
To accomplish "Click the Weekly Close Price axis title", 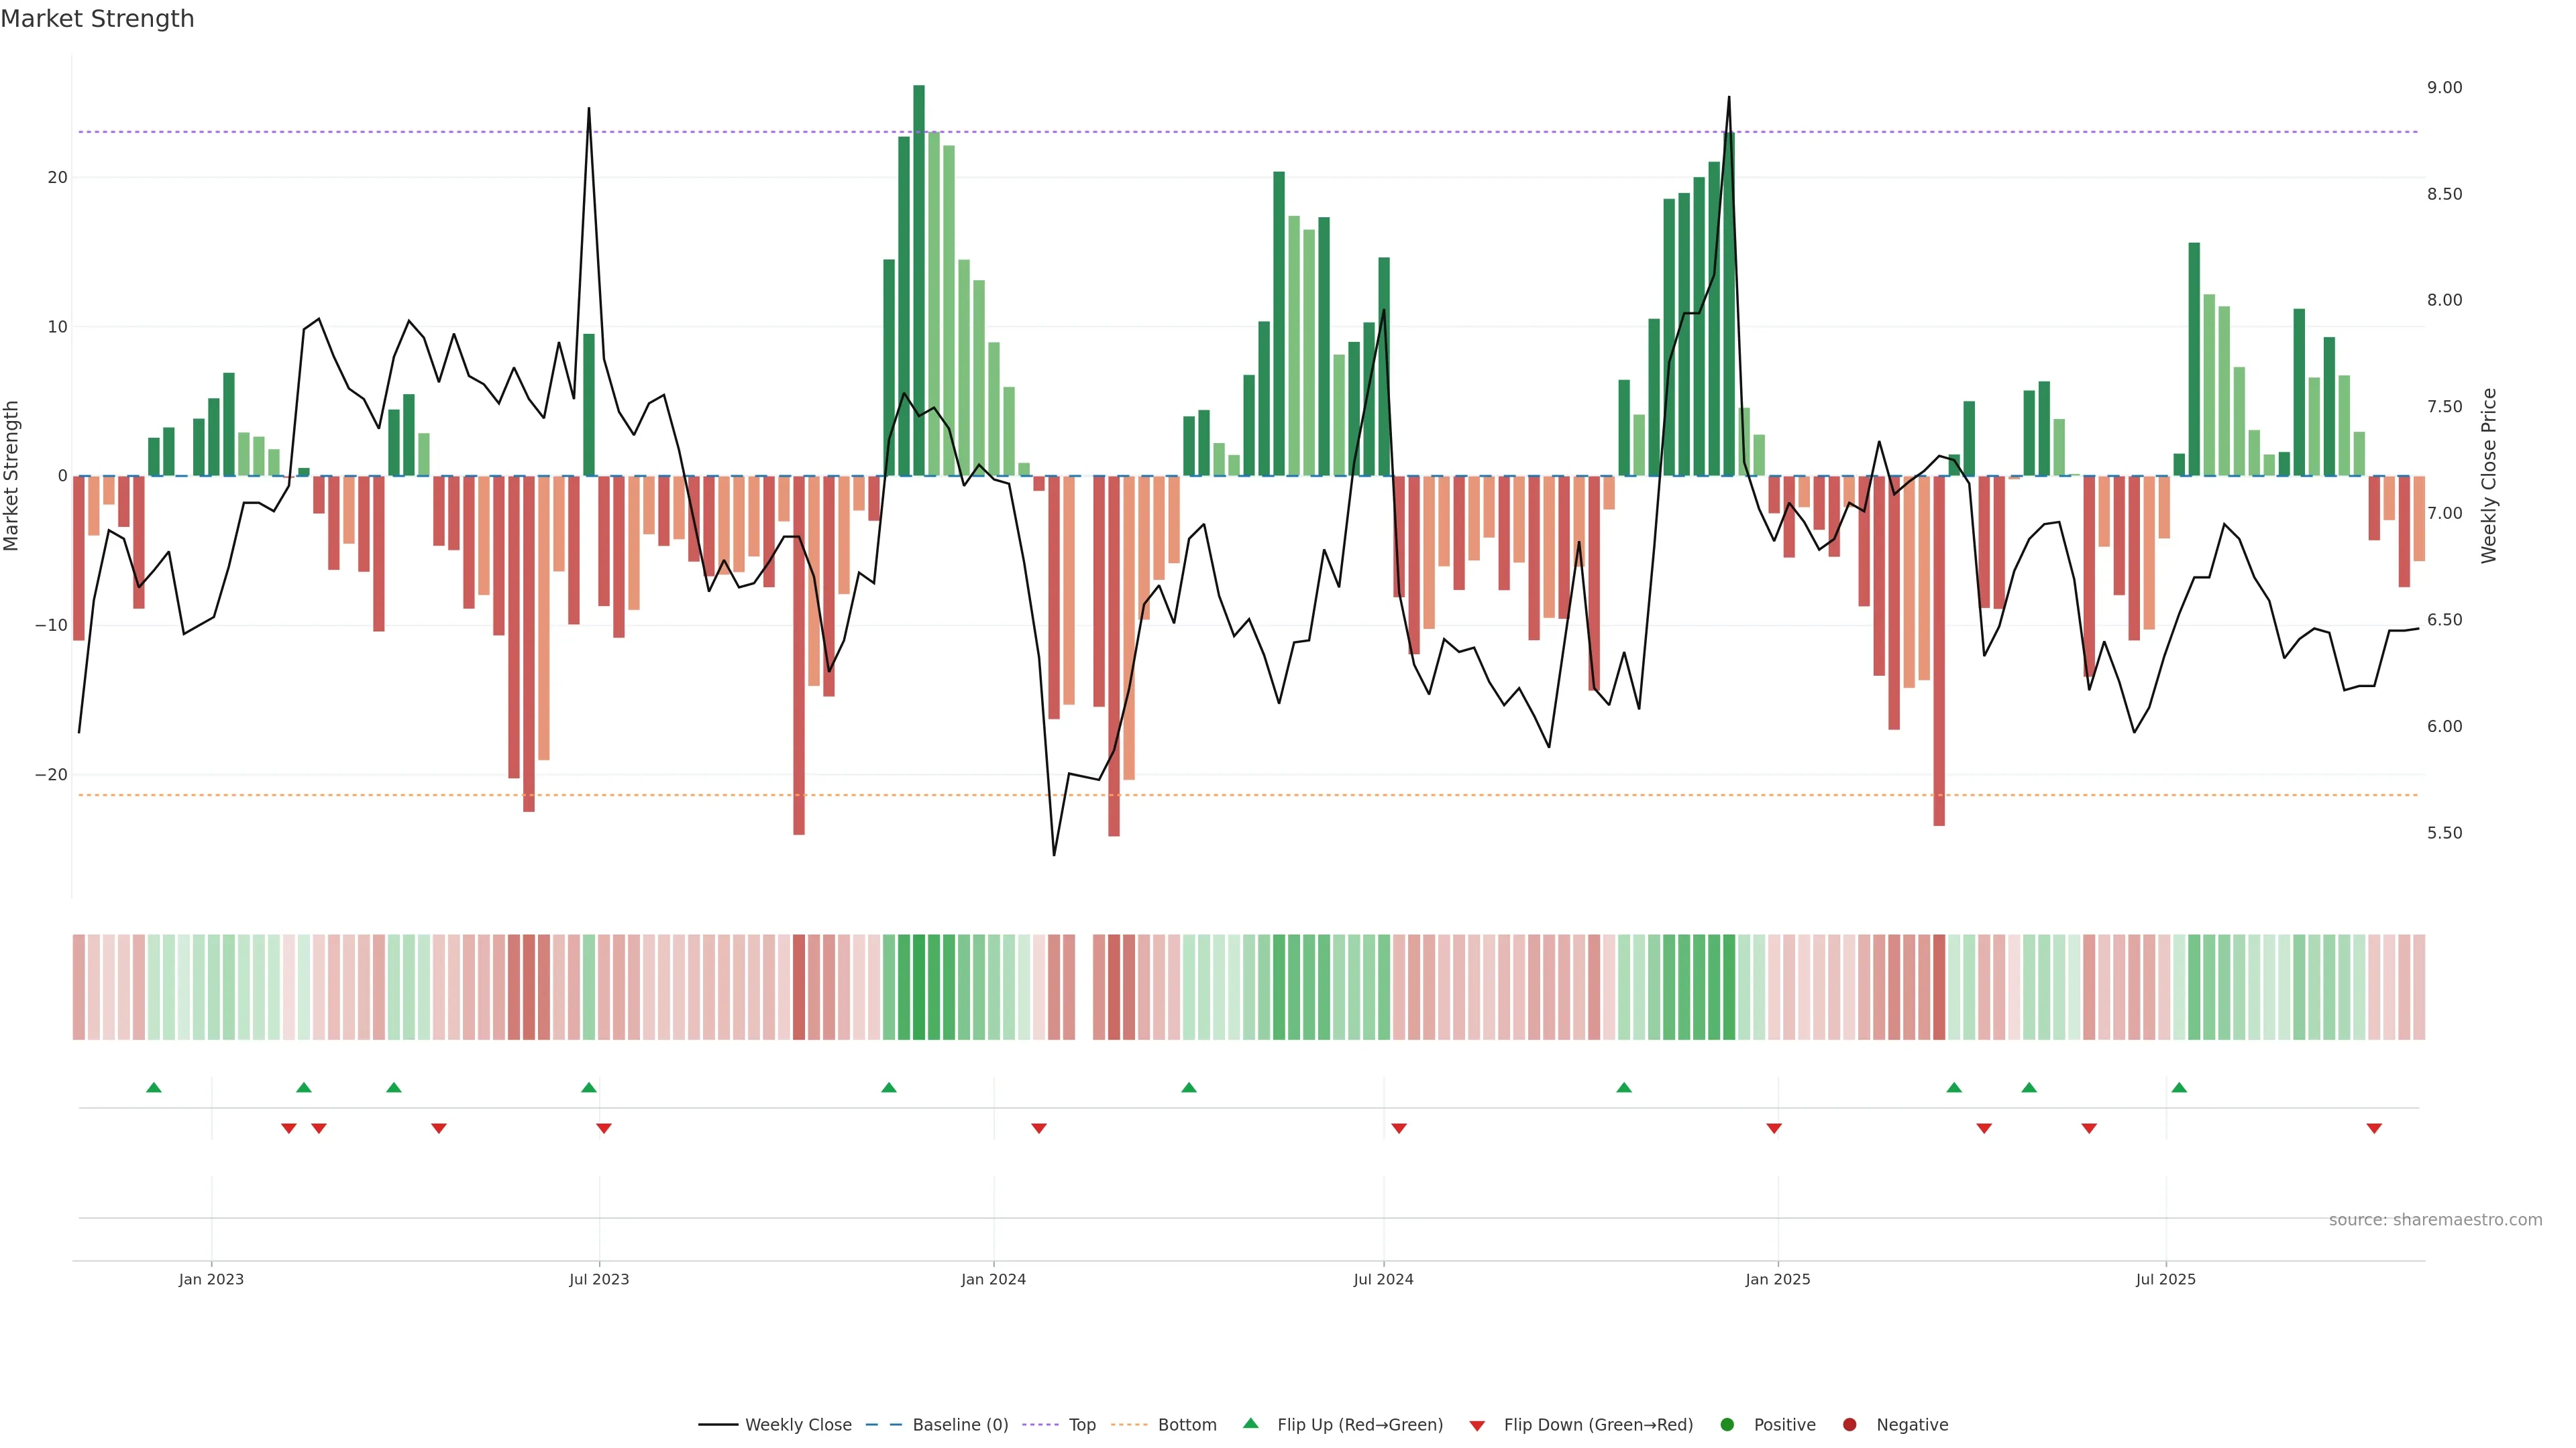I will (x=2489, y=476).
